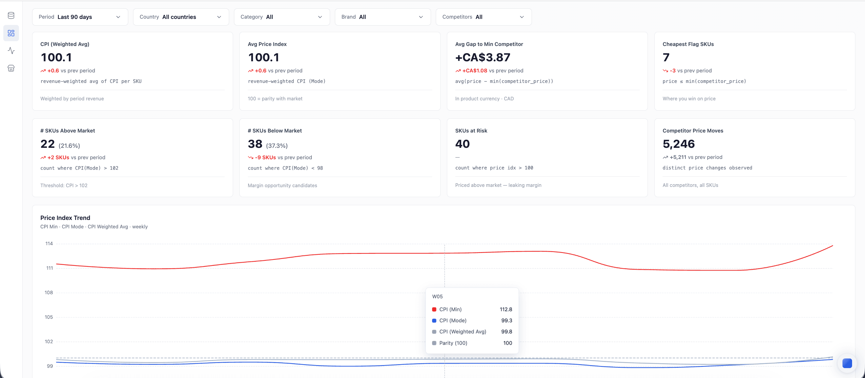Click the red CPI (Min) swatch in tooltip

(x=434, y=309)
